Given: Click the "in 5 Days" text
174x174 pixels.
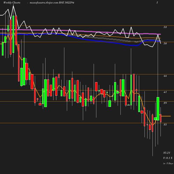Looking at the screenshot, I should (168, 164).
